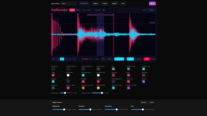This screenshot has height=116, width=207.
Task: Select the Spectral view option
Action: tap(98, 10)
